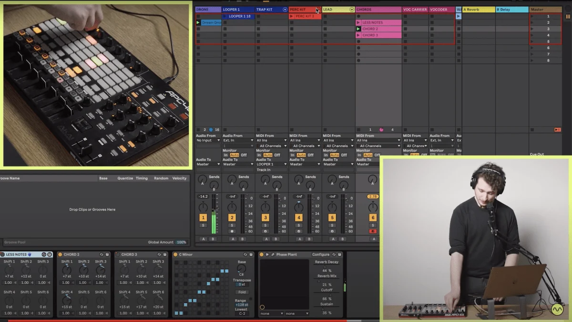
Task: Toggle track 1 activator button
Action: pyautogui.click(x=203, y=218)
